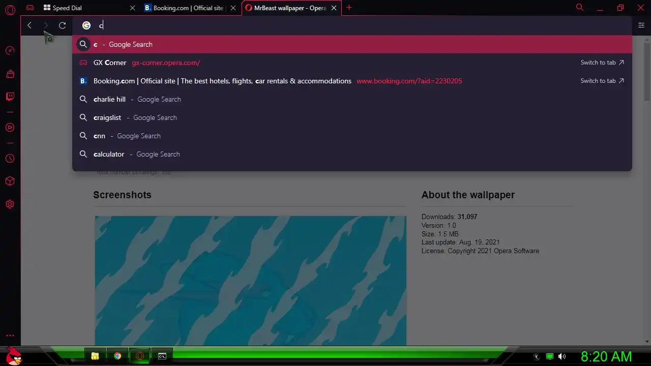Screen dimensions: 651x366
Task: Go forward with the navigation arrow
Action: tap(46, 25)
